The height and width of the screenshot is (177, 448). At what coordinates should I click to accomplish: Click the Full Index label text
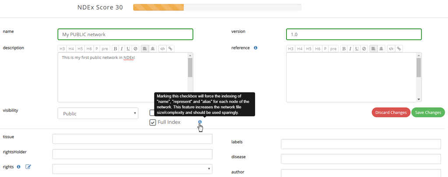169,123
